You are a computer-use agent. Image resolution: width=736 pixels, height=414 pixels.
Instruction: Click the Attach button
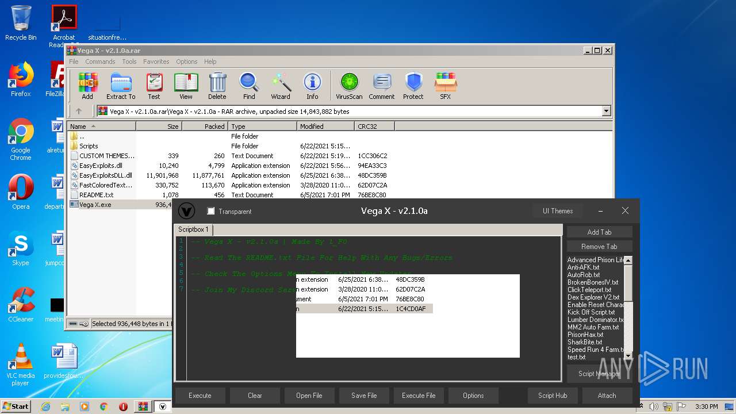point(607,396)
